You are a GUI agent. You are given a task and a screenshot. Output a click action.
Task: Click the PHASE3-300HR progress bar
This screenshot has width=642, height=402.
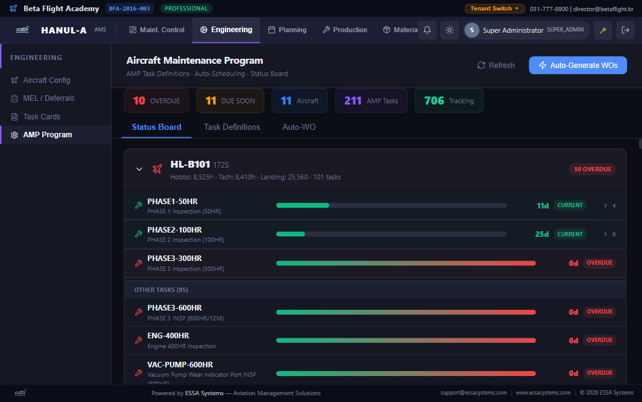(405, 263)
